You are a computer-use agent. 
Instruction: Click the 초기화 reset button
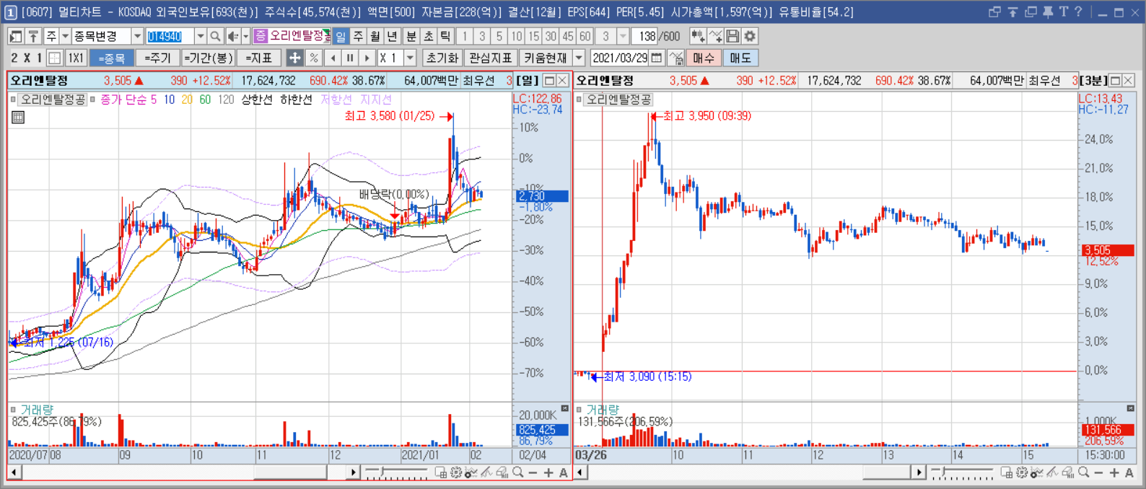442,58
